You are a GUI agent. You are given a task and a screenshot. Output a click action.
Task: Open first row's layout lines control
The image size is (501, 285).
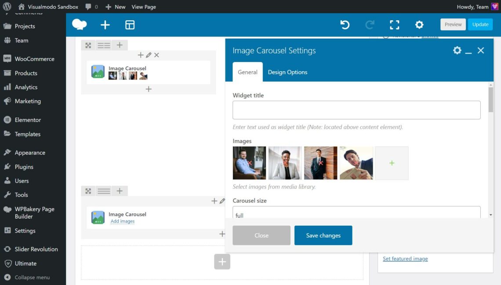click(104, 45)
